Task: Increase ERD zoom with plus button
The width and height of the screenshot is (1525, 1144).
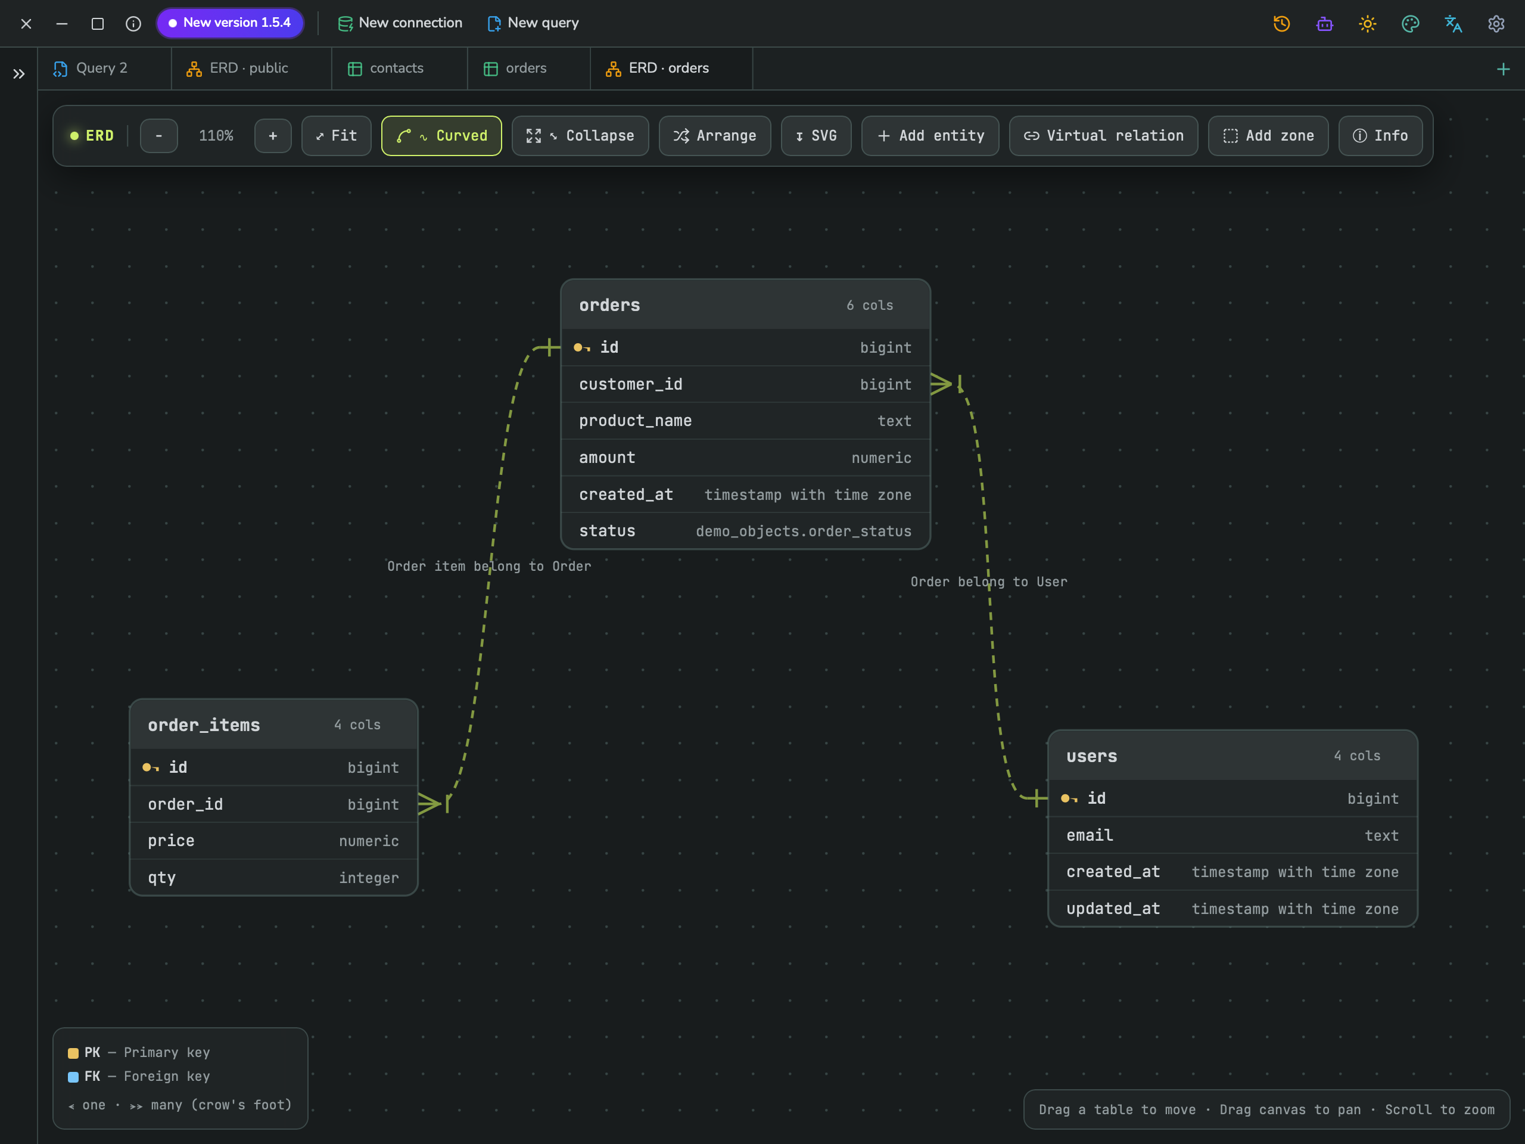Action: pyautogui.click(x=273, y=136)
